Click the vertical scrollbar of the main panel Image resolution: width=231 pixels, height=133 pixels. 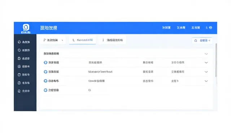pyautogui.click(x=216, y=60)
